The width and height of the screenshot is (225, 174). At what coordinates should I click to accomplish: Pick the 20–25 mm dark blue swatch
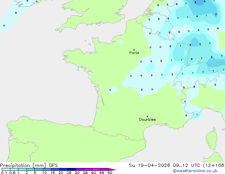64,169
